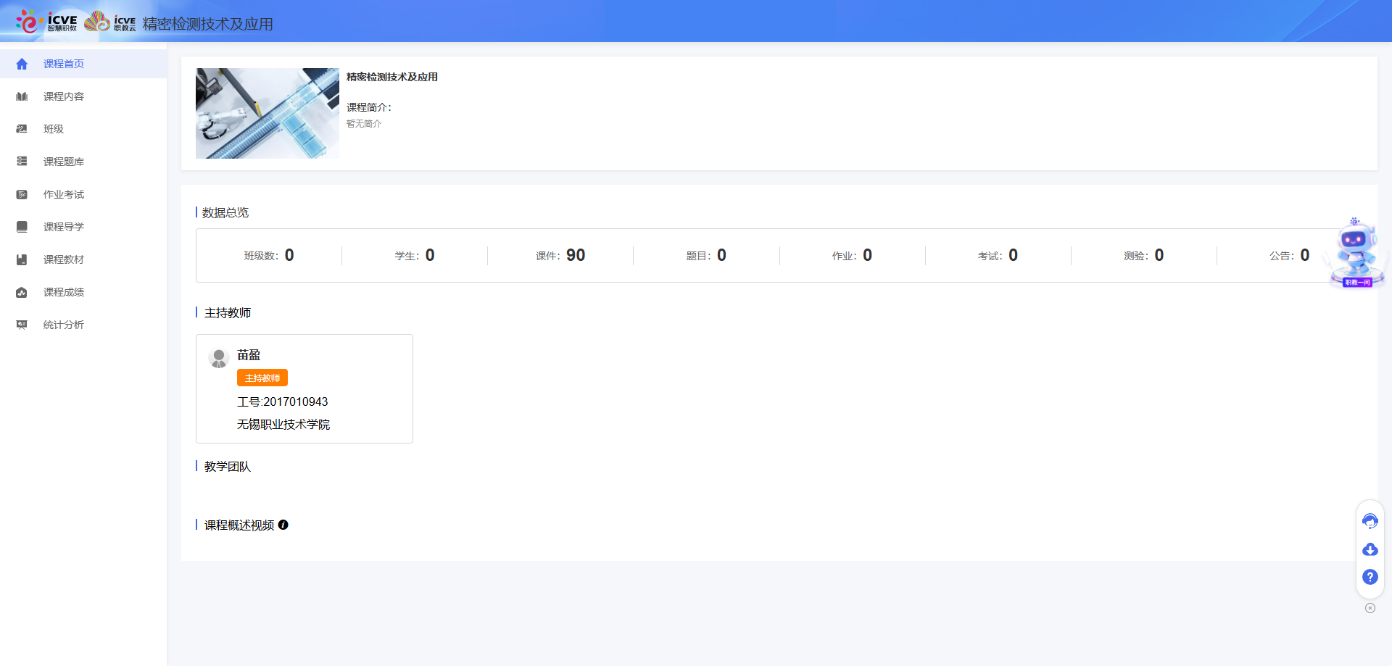The image size is (1392, 666).
Task: Open 课程内容 menu item
Action: [83, 96]
